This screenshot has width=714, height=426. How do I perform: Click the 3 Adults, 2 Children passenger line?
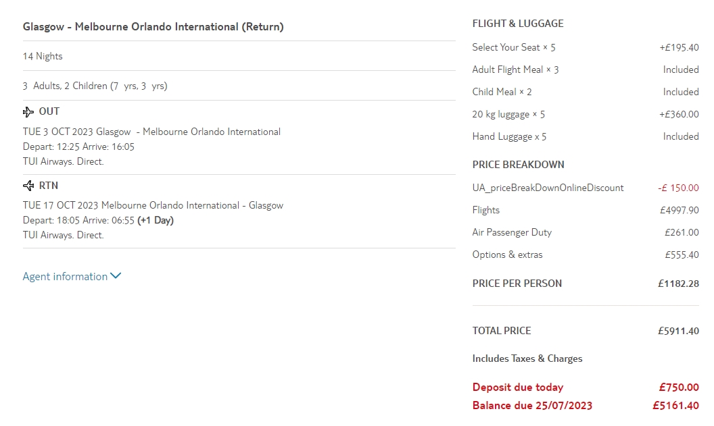coord(95,86)
